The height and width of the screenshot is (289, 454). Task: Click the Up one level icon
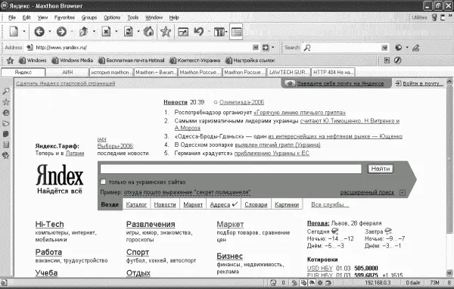pos(84,31)
